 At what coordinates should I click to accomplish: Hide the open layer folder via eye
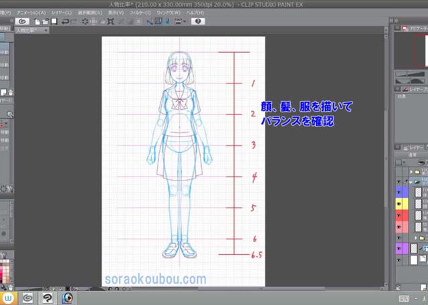coord(399,182)
